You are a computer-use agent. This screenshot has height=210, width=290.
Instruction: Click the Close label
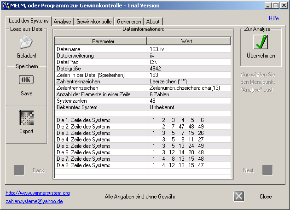(266, 197)
